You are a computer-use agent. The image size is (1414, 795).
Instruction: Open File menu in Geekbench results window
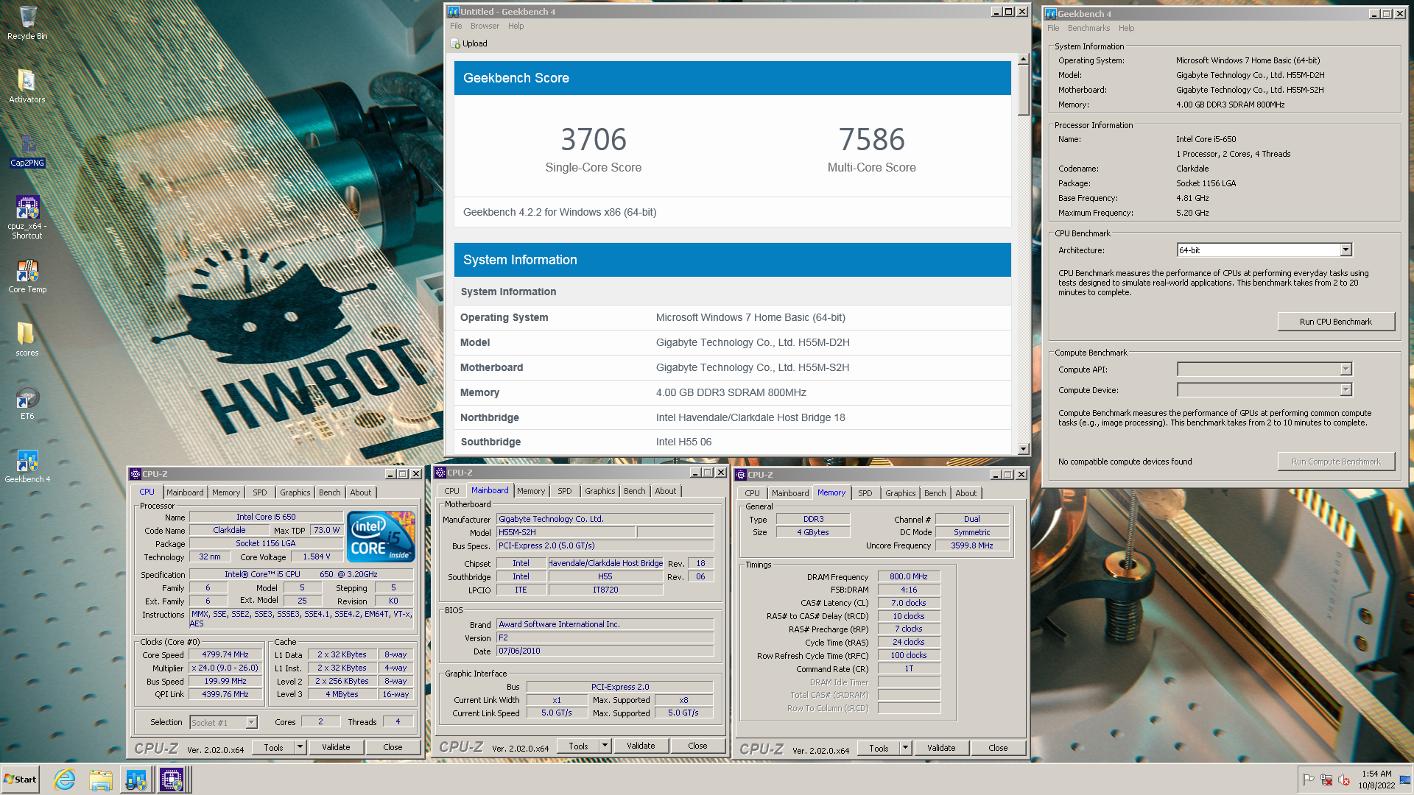456,26
